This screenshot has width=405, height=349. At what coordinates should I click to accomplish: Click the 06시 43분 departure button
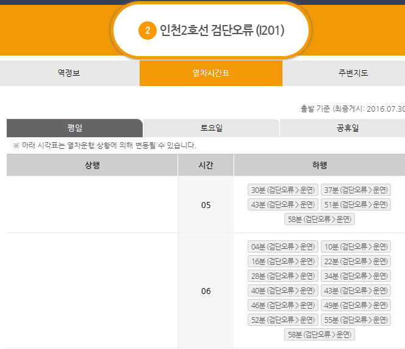pyautogui.click(x=356, y=290)
